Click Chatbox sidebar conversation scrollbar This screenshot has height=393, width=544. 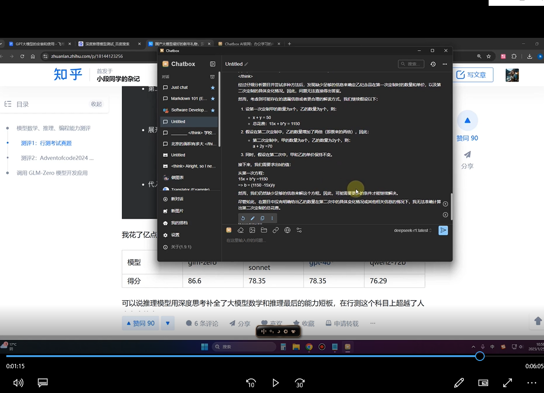pos(219,109)
